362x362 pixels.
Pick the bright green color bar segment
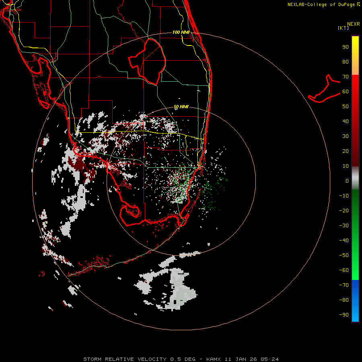[355, 265]
